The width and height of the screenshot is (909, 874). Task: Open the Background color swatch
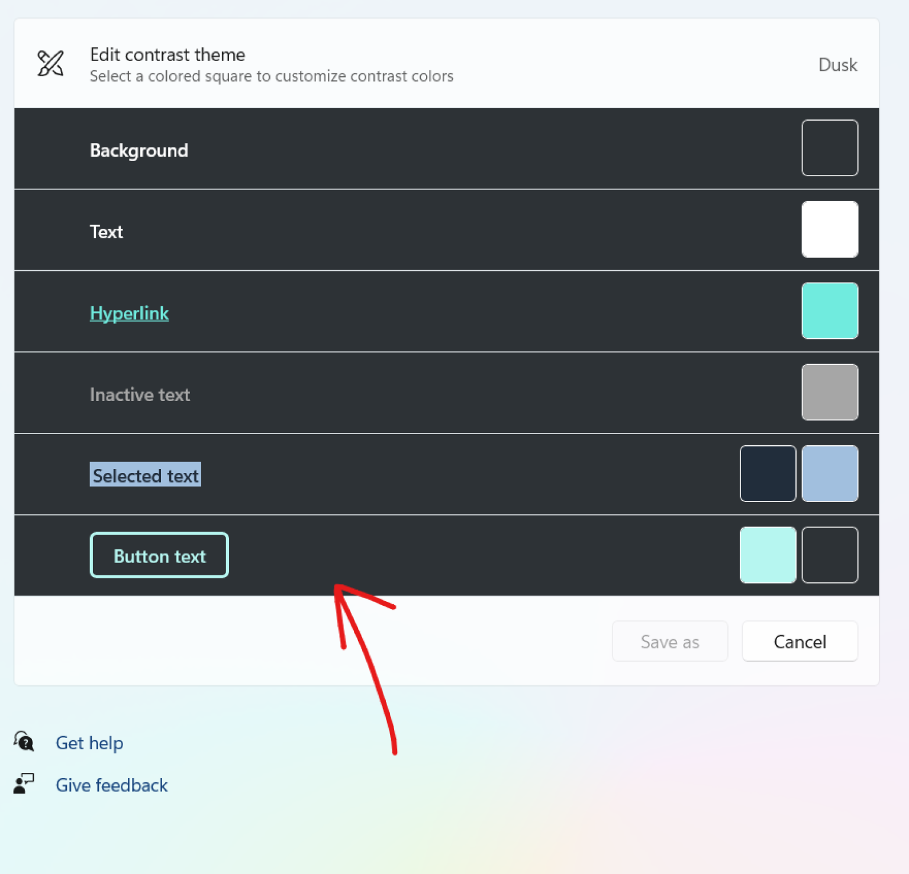pos(829,148)
